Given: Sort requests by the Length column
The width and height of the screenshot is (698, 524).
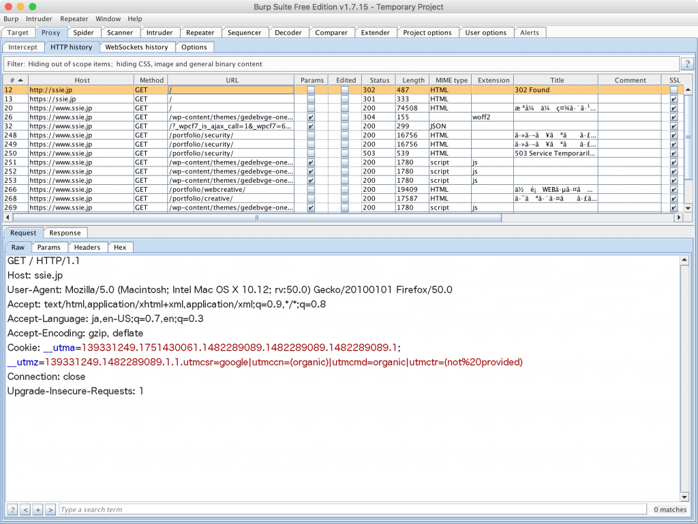Looking at the screenshot, I should [412, 80].
